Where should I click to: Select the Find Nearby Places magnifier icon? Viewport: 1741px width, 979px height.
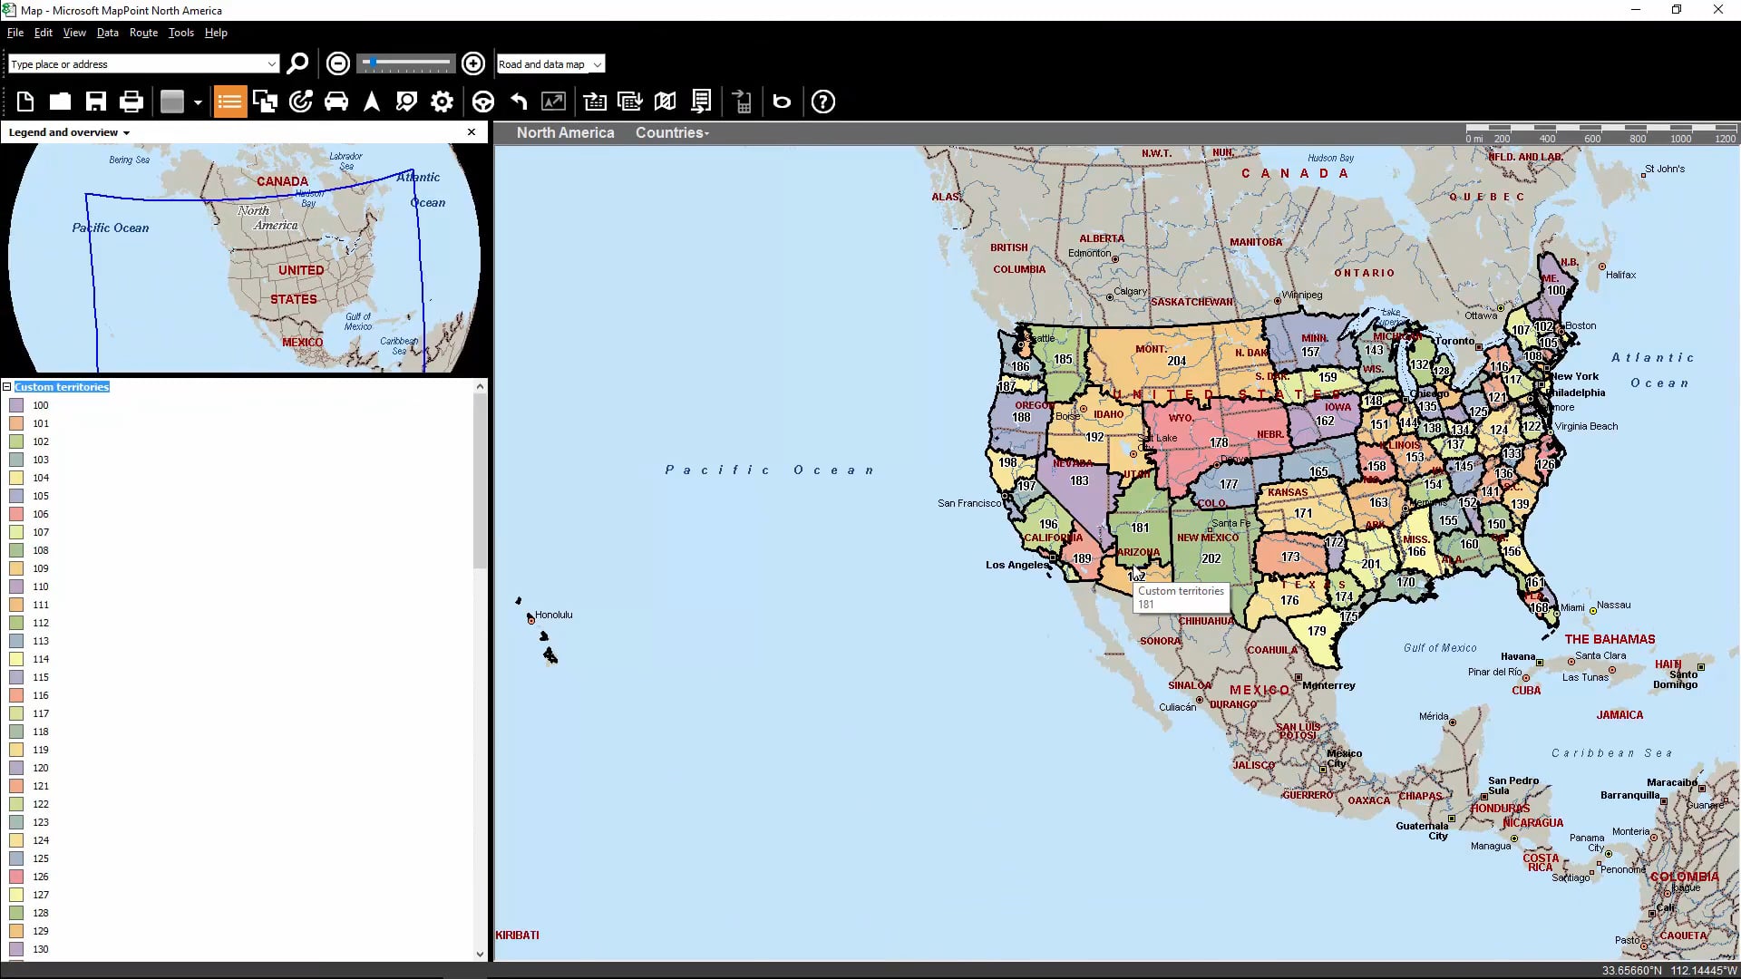(x=406, y=102)
